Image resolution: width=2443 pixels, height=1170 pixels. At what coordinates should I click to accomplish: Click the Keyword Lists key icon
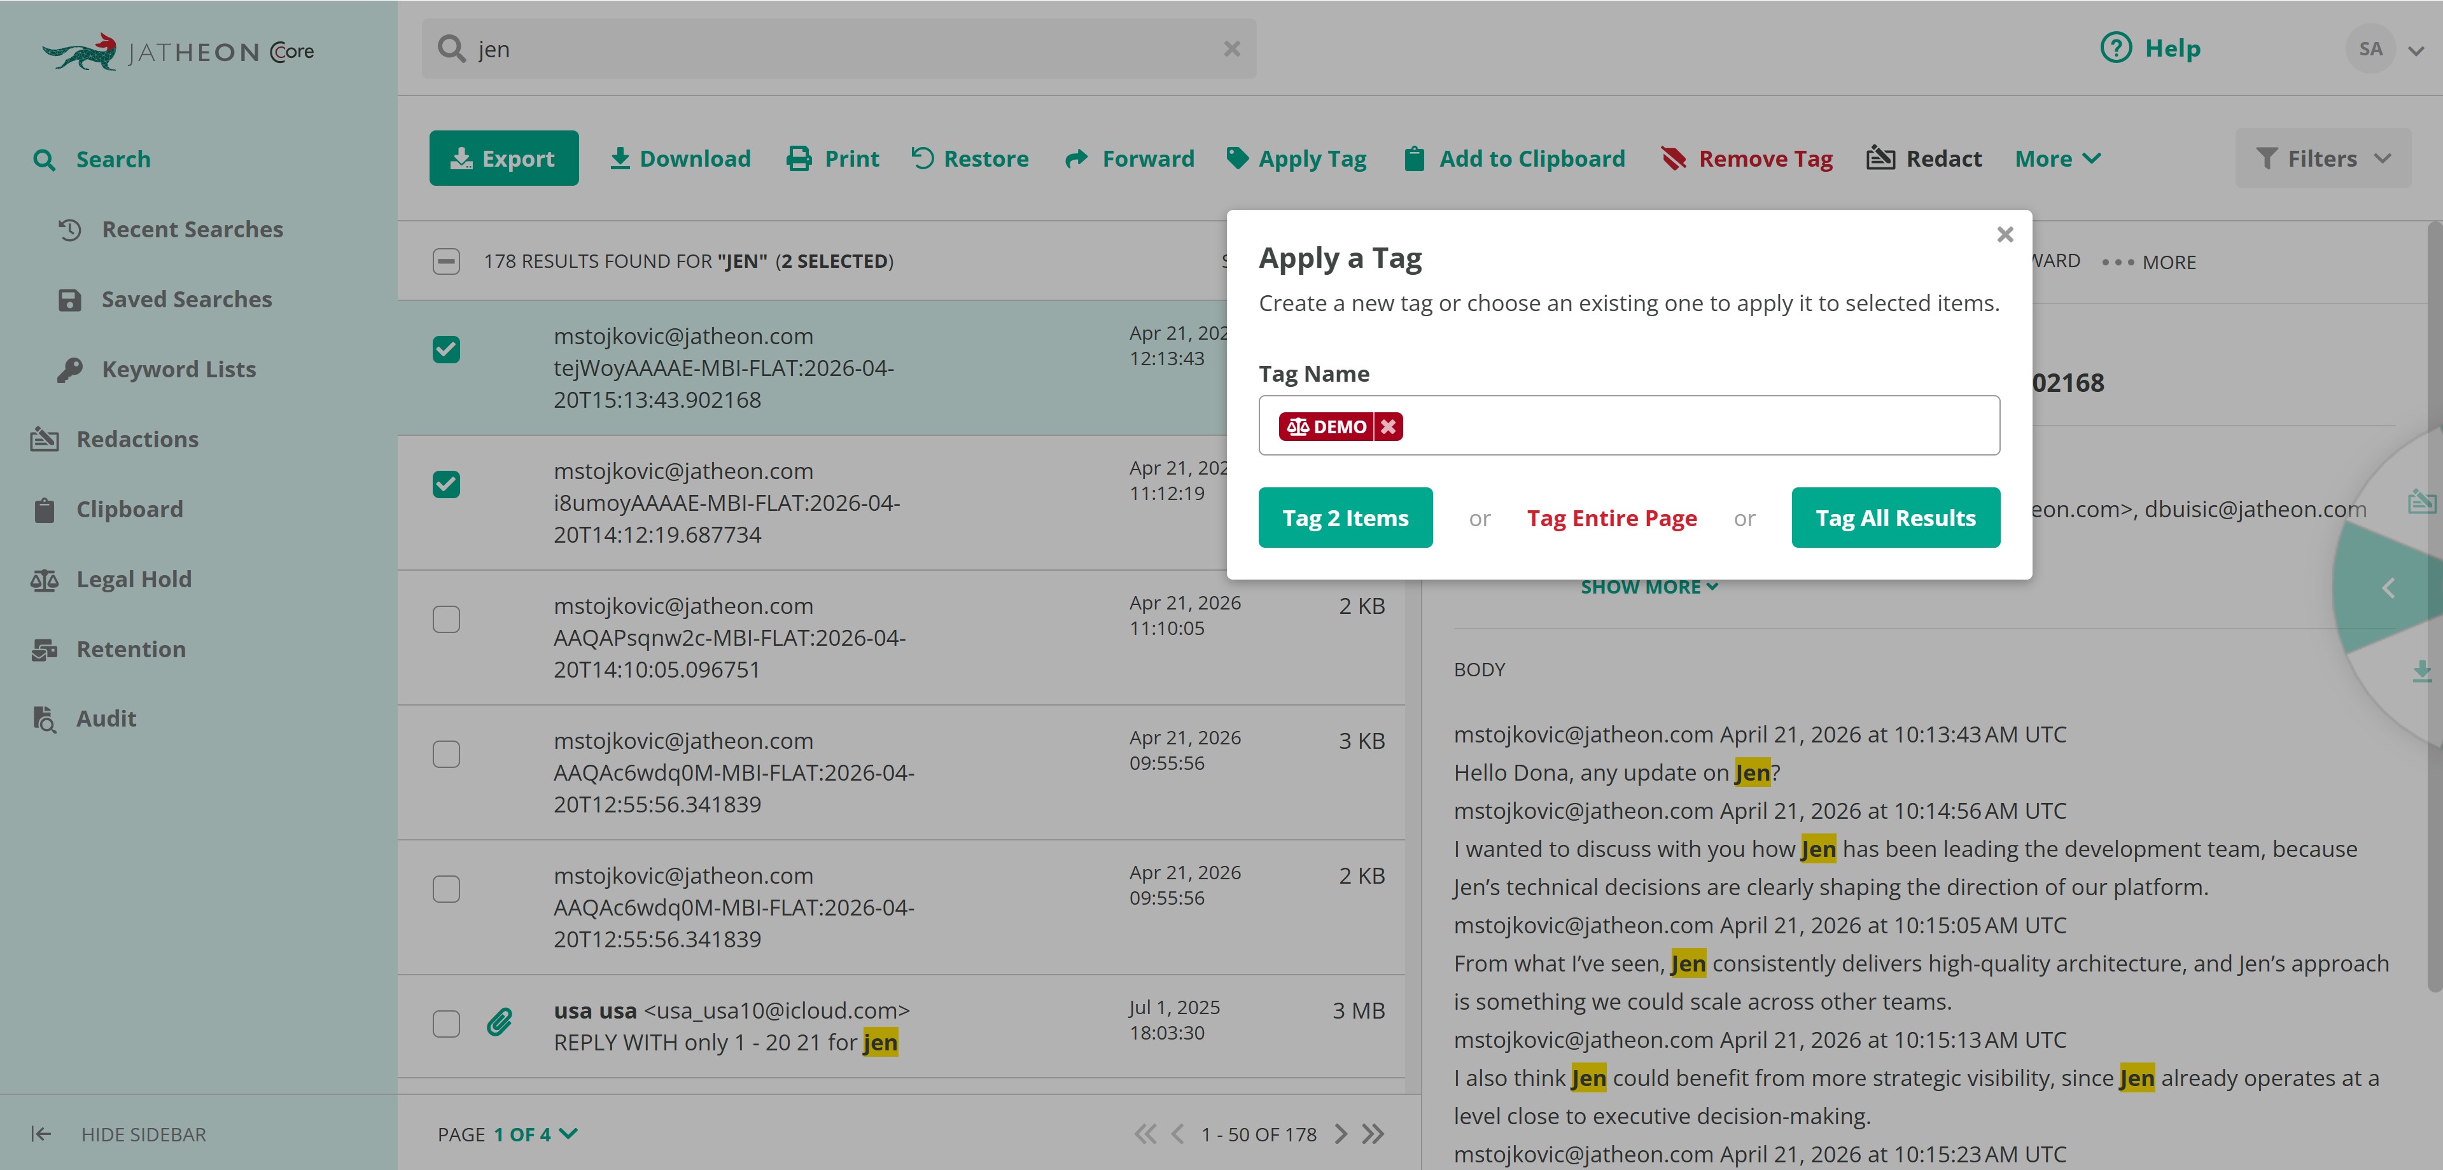pos(70,370)
